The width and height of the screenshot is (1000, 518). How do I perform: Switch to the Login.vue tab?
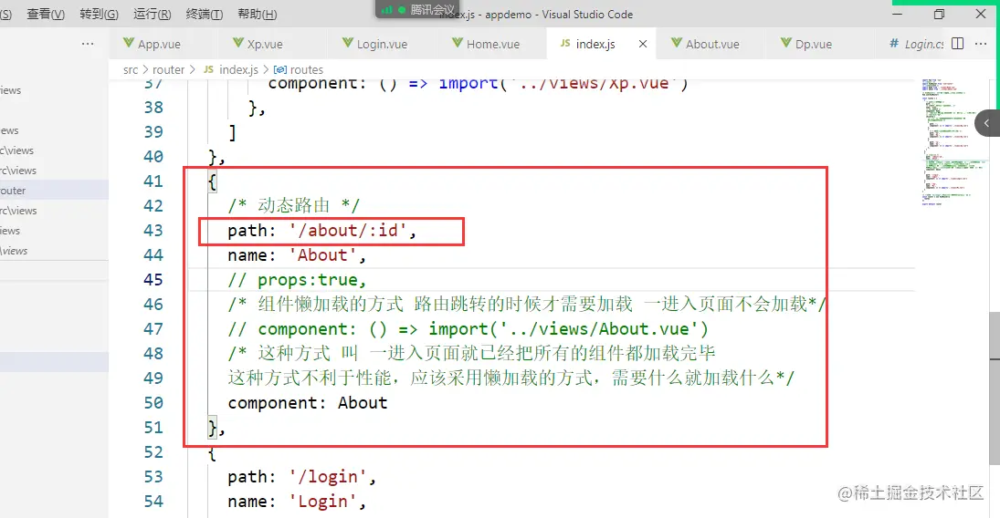pyautogui.click(x=382, y=44)
